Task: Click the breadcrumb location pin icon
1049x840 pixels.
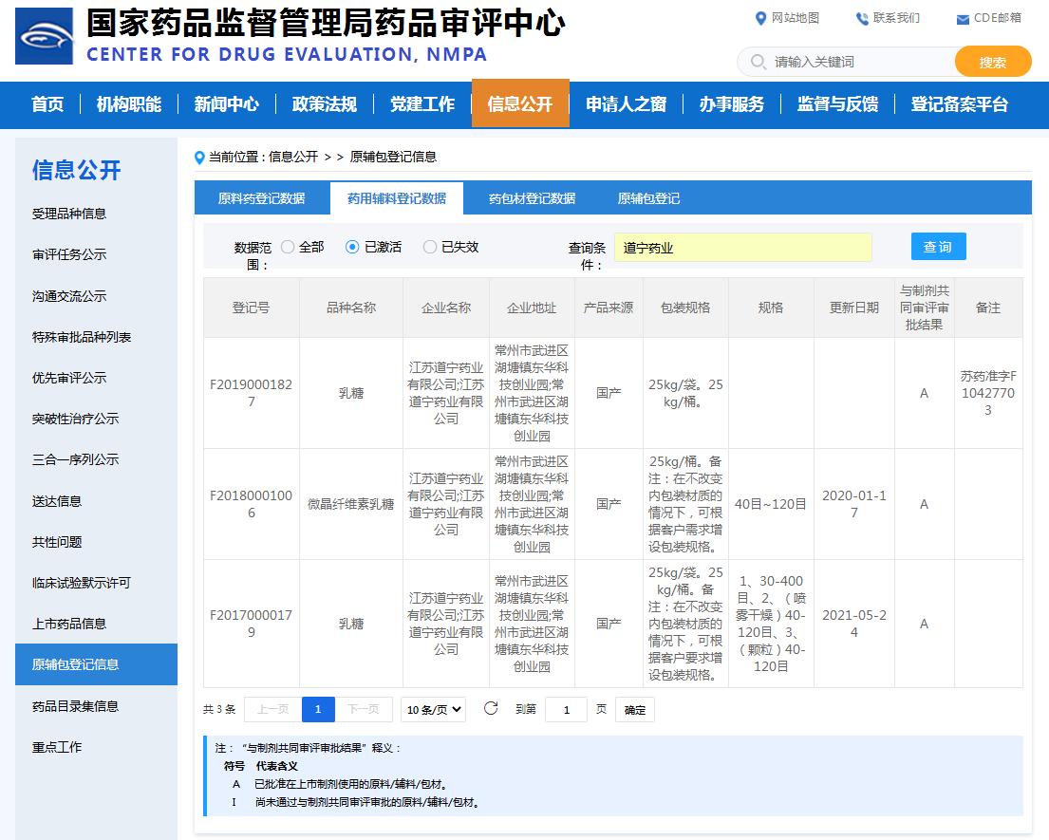Action: pyautogui.click(x=199, y=158)
